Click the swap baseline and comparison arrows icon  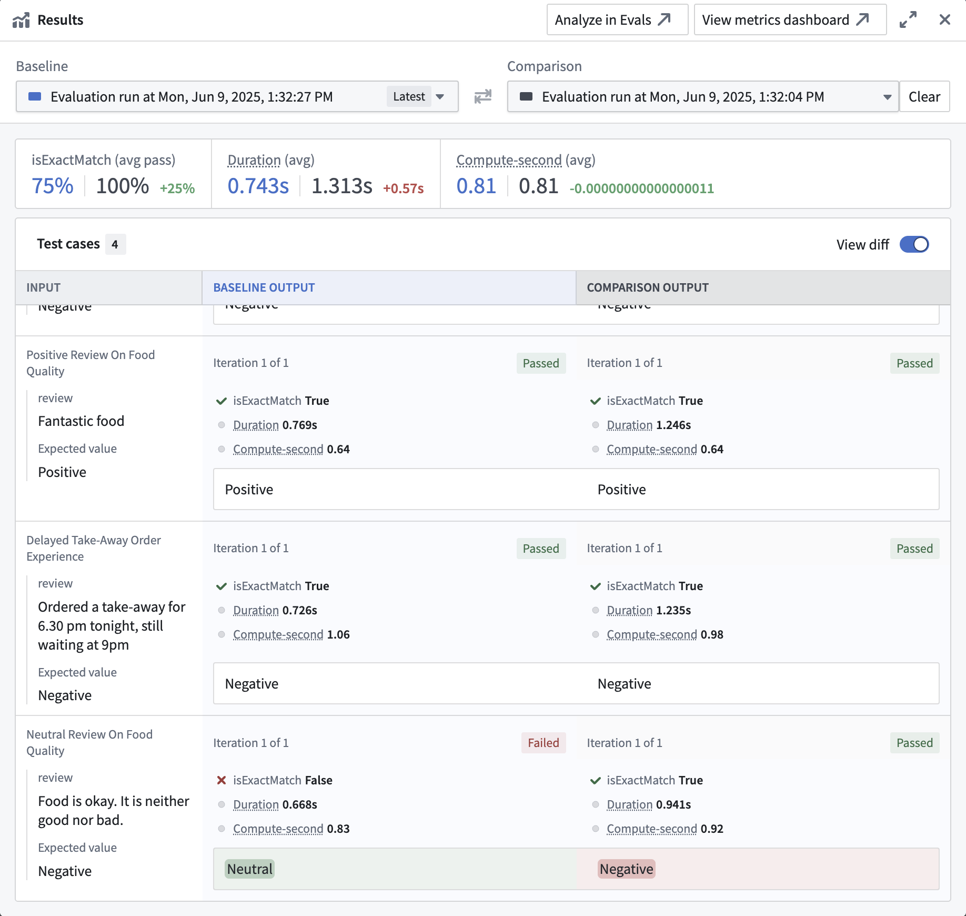[482, 96]
